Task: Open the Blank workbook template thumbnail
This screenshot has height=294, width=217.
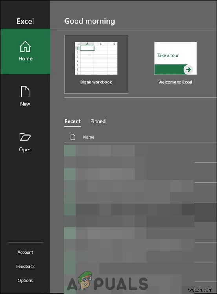Action: click(x=96, y=58)
